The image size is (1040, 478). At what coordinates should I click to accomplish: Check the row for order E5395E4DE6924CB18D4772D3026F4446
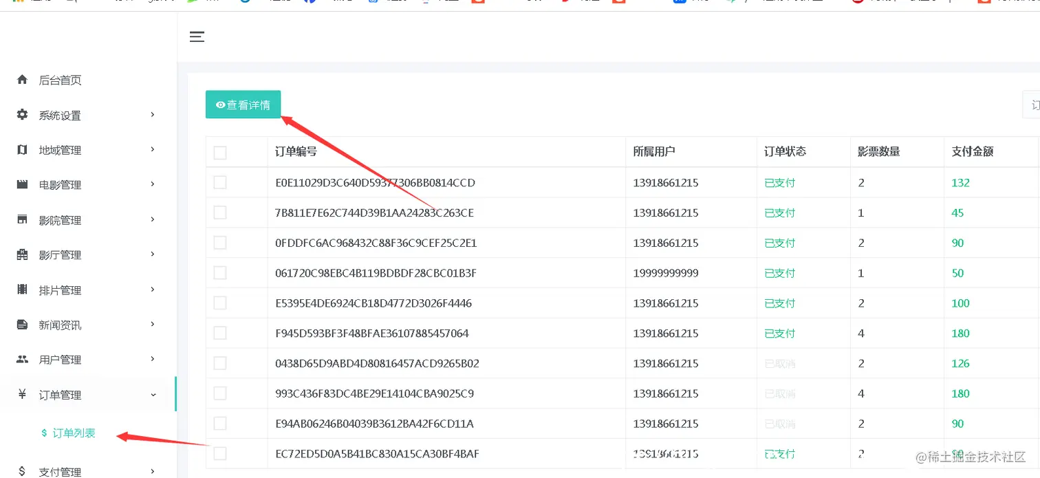220,303
